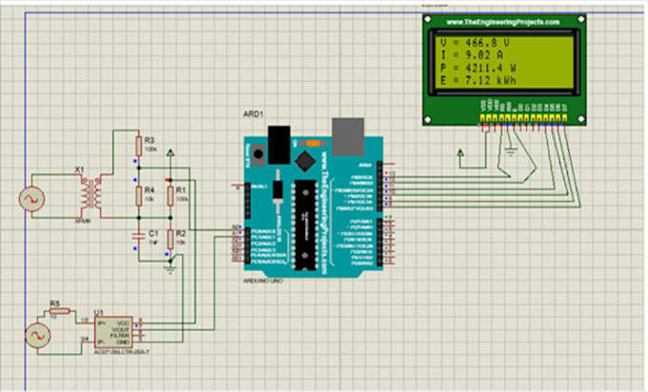Viewport: 648px width, 392px height.
Task: Select resistor R5
Action: [60, 311]
